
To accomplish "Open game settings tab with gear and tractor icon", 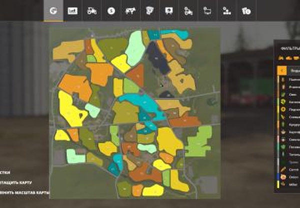I will tap(188, 10).
